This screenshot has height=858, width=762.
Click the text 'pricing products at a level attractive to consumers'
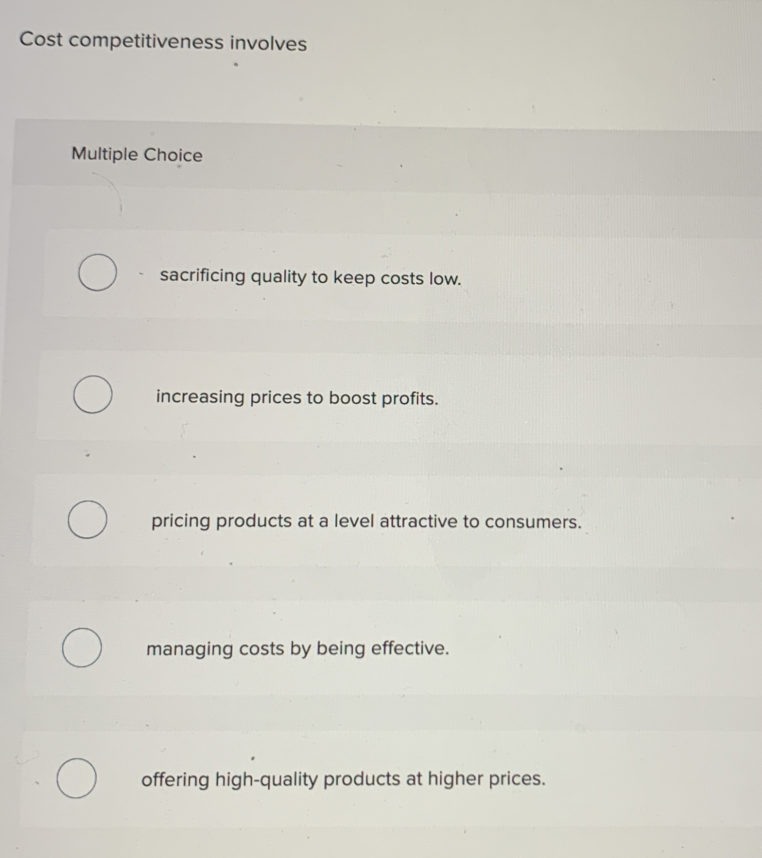point(366,522)
